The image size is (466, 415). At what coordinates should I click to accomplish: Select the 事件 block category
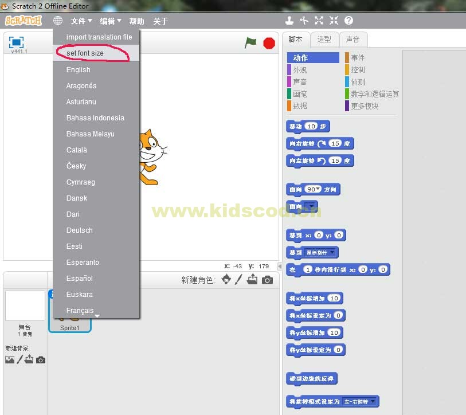[358, 57]
